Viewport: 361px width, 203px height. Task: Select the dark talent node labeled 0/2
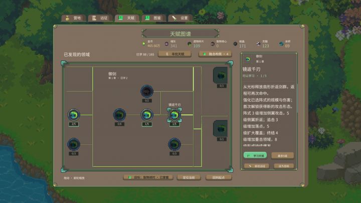(147, 91)
